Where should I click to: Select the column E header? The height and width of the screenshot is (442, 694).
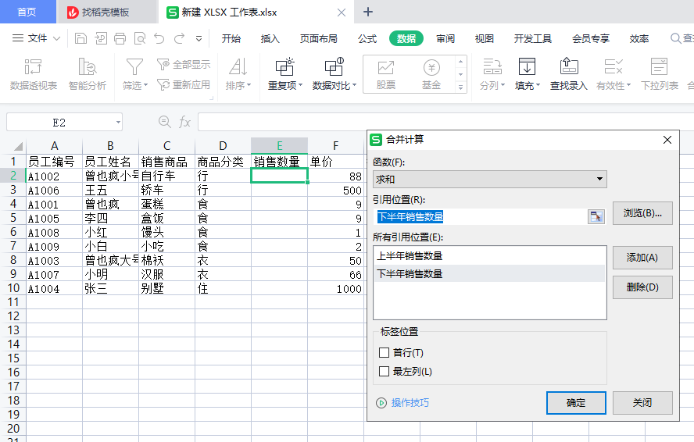[279, 145]
